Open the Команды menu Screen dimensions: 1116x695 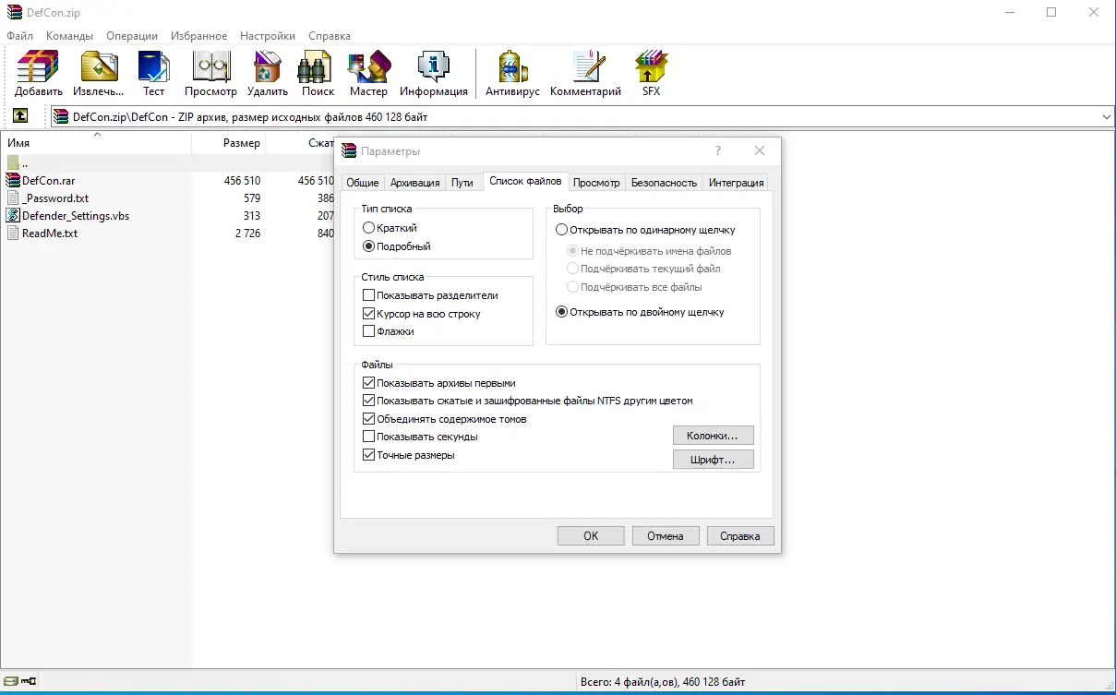(x=69, y=36)
